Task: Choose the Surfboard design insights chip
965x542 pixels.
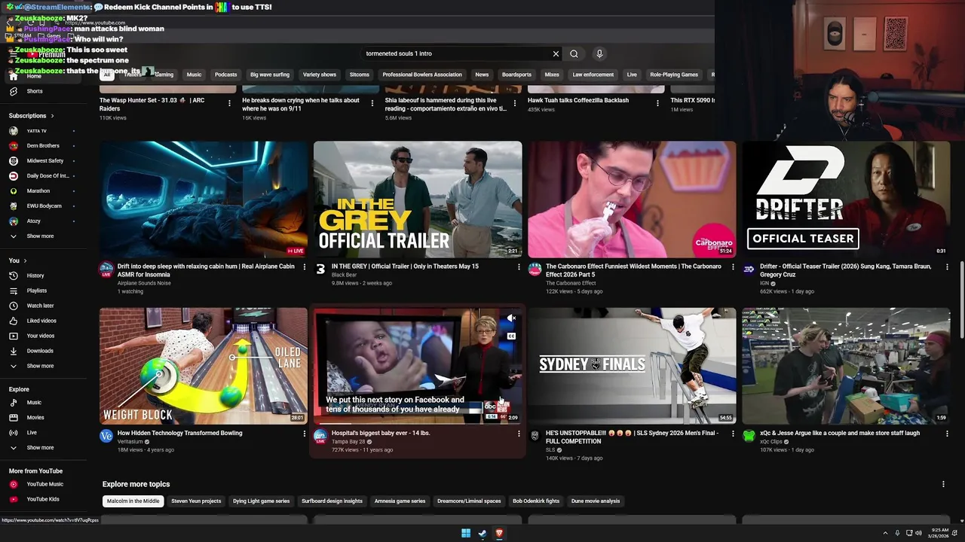Action: [332, 501]
